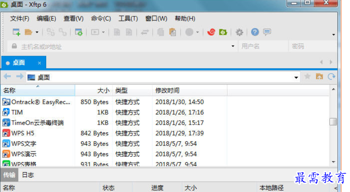Click the Paste clipboard icon
Image resolution: width=350 pixels, height=192 pixels.
(173, 32)
